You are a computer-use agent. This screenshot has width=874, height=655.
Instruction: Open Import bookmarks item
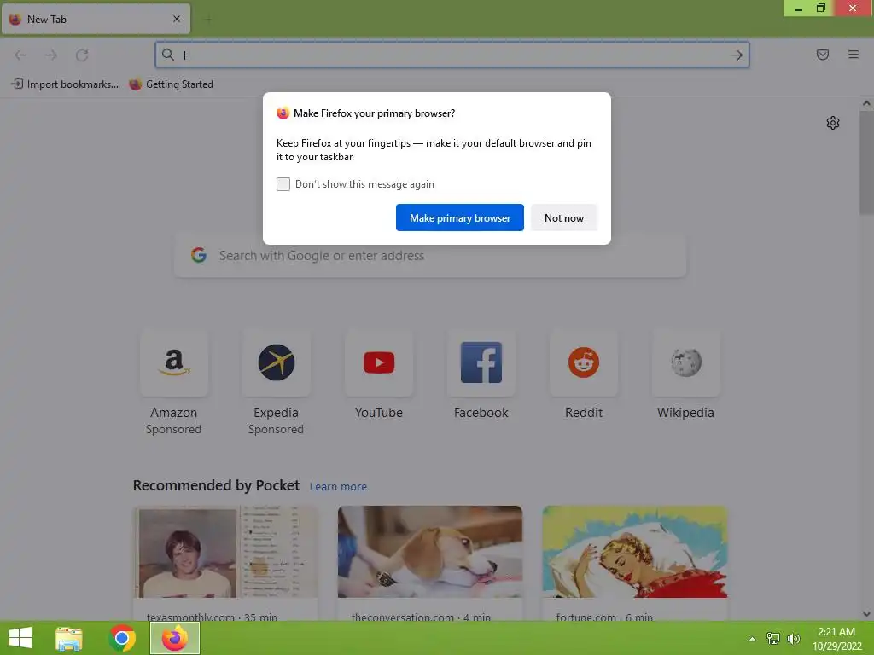65,84
